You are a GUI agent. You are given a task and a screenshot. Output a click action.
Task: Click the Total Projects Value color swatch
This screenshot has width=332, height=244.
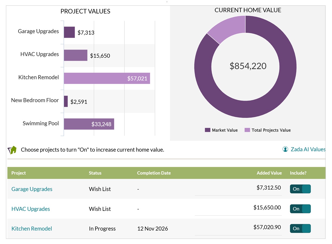pos(248,130)
